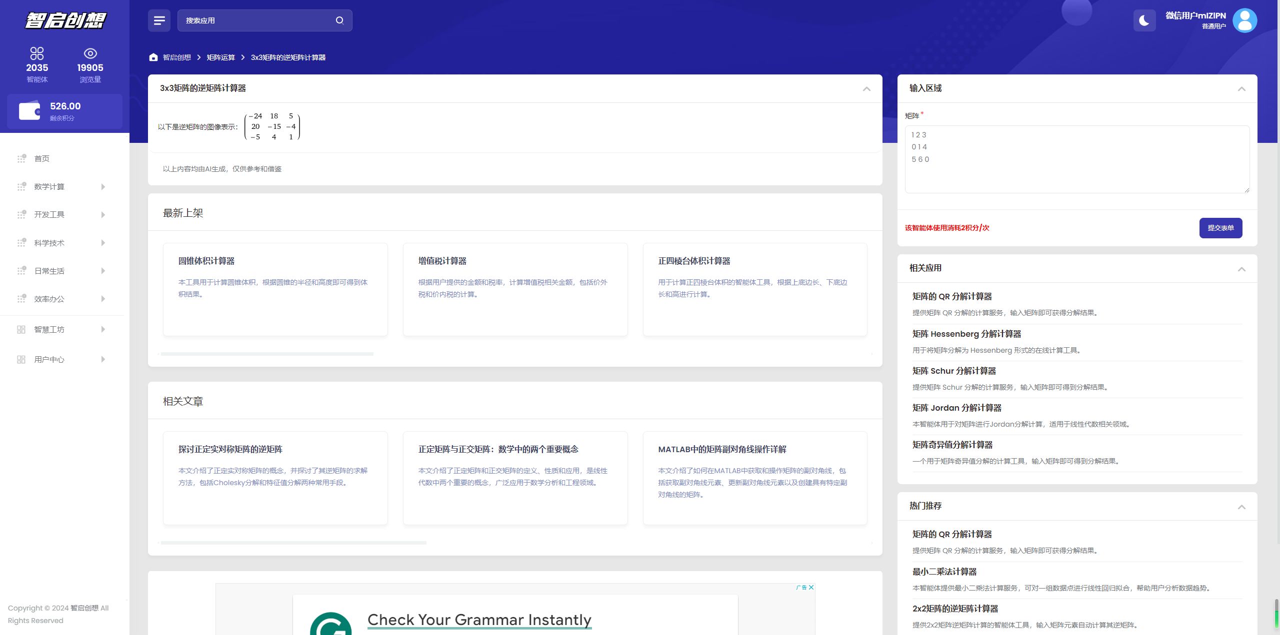Open the 圆锥体积计算器 card
The height and width of the screenshot is (635, 1280).
pyautogui.click(x=275, y=289)
